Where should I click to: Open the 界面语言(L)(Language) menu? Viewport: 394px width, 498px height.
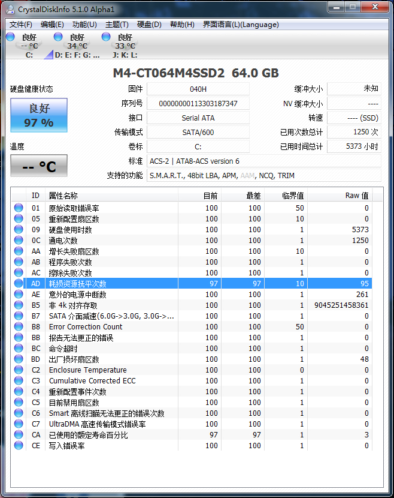[x=241, y=25]
